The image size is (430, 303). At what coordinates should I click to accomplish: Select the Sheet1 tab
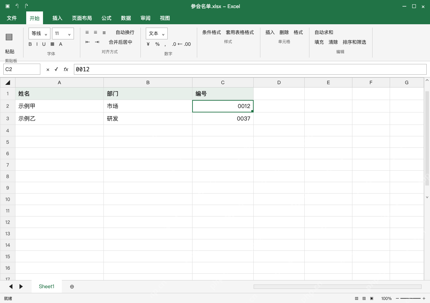(x=47, y=287)
